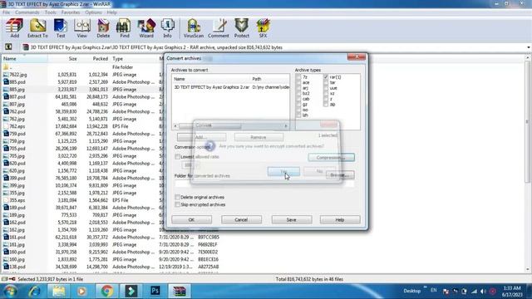
Task: Click the Browse... button
Action: point(340,175)
